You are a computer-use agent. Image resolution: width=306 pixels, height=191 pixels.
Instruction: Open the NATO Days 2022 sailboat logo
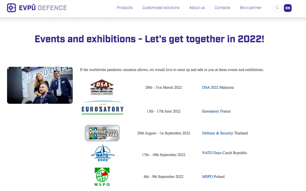(103, 153)
